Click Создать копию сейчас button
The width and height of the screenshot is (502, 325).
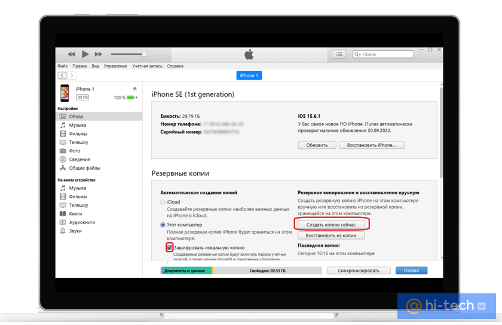tap(331, 225)
